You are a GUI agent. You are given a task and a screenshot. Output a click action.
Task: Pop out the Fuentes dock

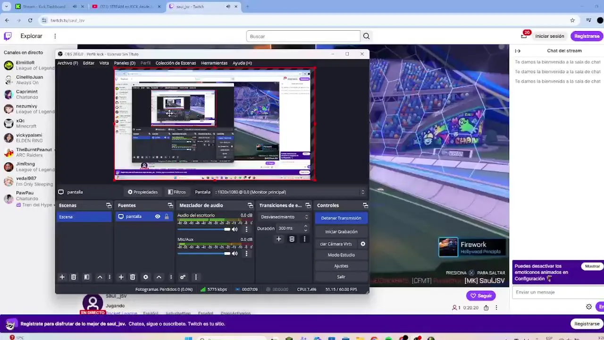pos(170,205)
